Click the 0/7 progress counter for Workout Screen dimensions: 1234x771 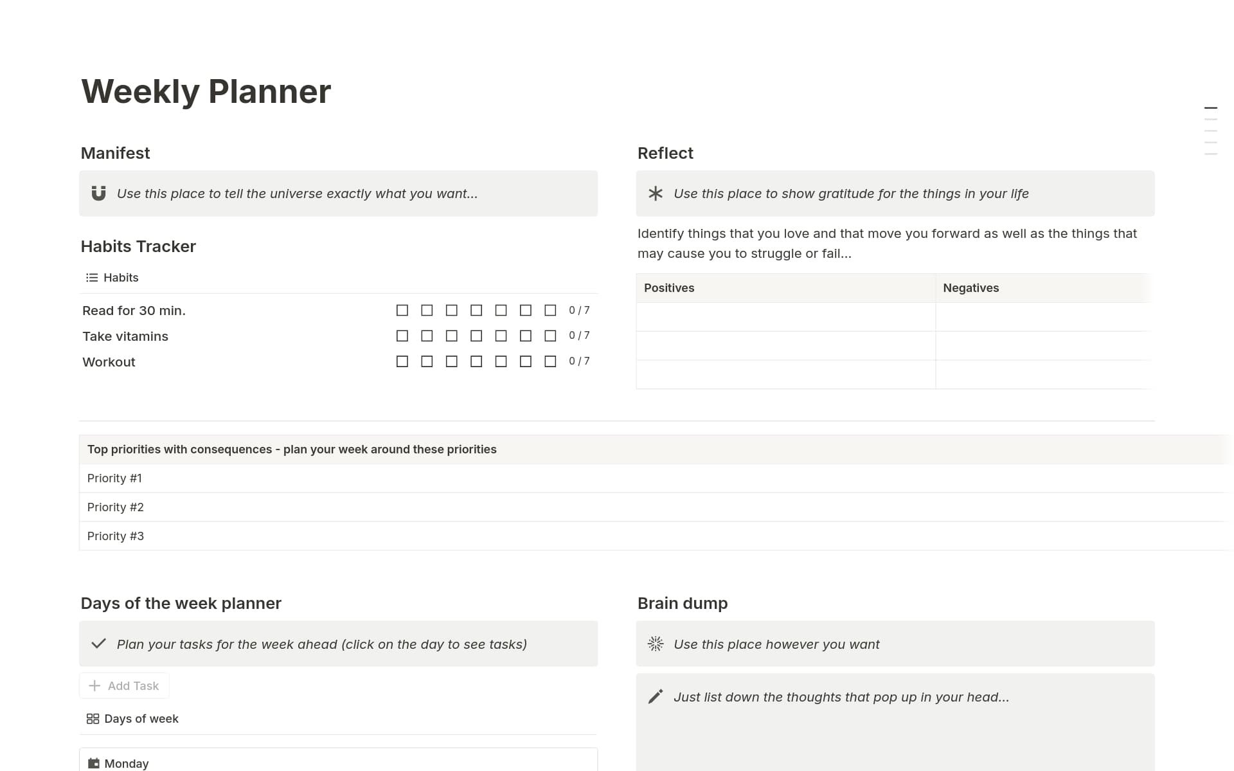578,361
